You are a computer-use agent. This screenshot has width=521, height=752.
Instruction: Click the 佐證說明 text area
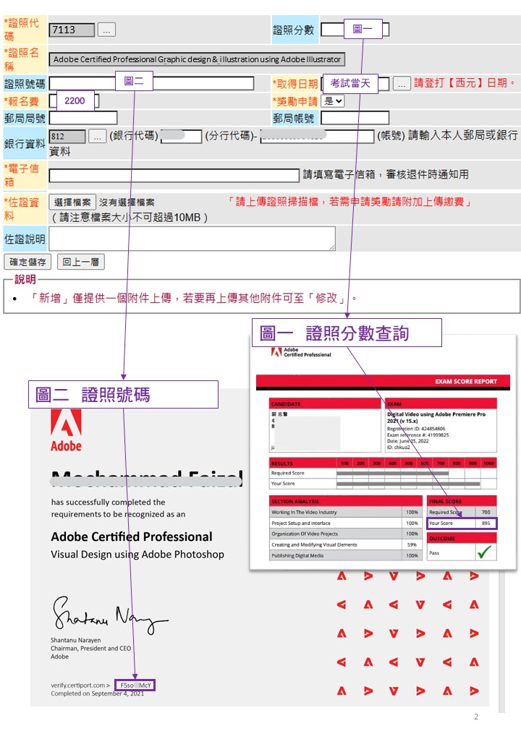click(192, 239)
